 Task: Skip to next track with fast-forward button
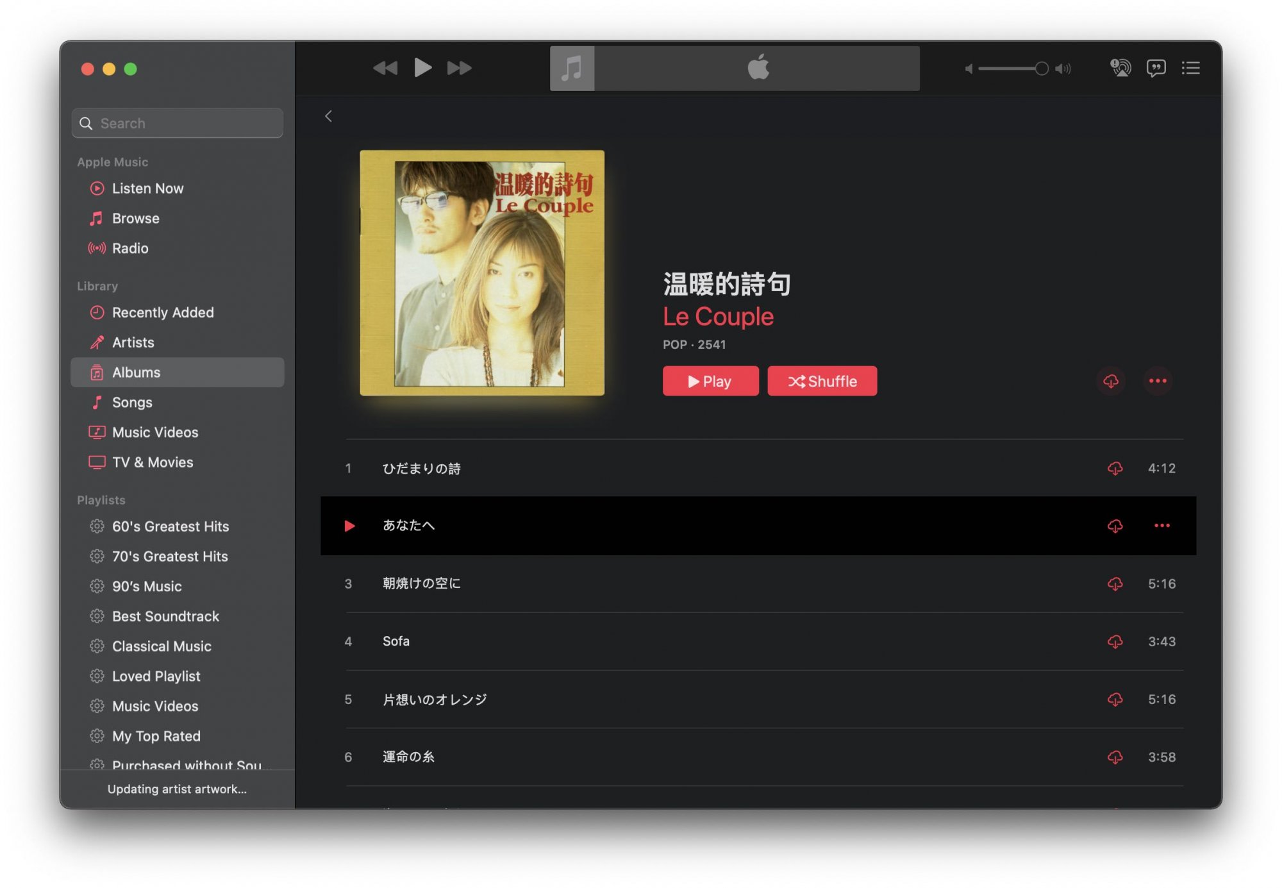click(459, 68)
